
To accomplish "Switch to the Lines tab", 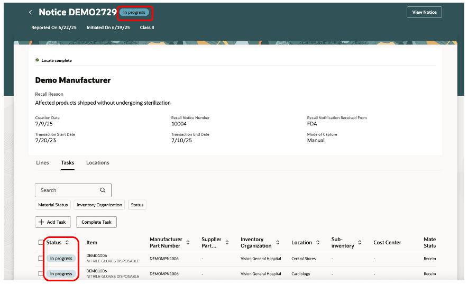I will point(42,163).
